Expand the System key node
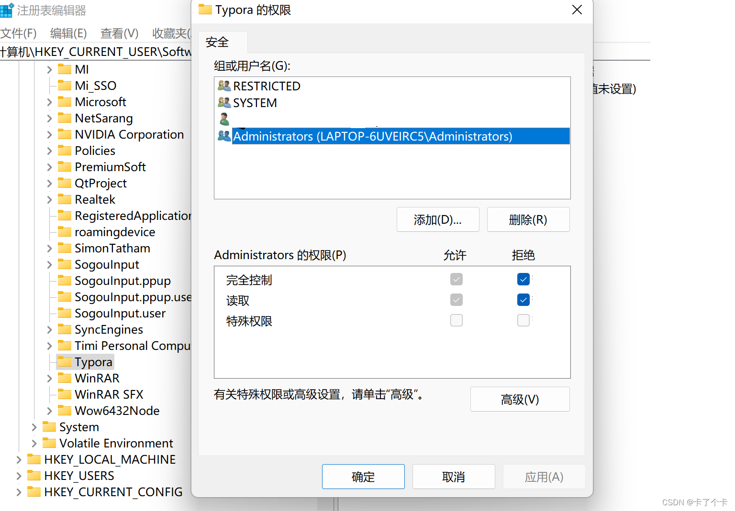 tap(34, 427)
